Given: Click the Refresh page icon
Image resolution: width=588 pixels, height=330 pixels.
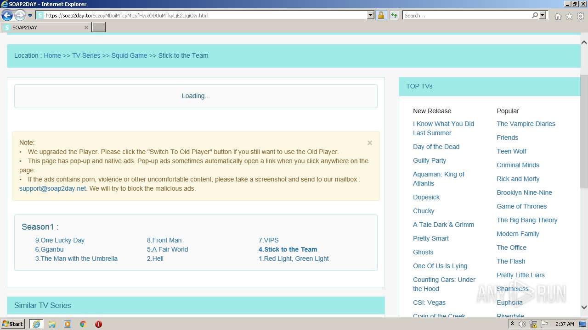Looking at the screenshot, I should [394, 15].
